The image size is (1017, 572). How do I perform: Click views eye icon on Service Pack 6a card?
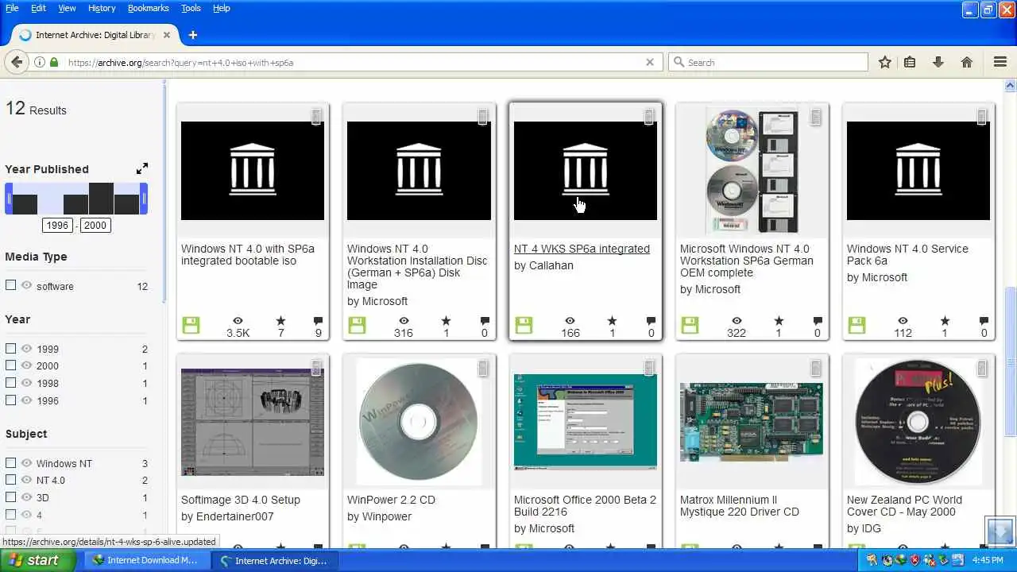pyautogui.click(x=903, y=321)
